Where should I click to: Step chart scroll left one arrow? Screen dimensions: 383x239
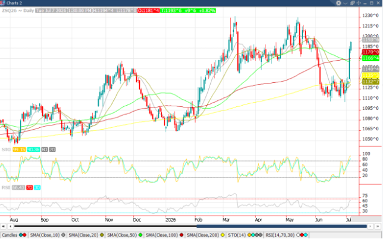click(10, 226)
